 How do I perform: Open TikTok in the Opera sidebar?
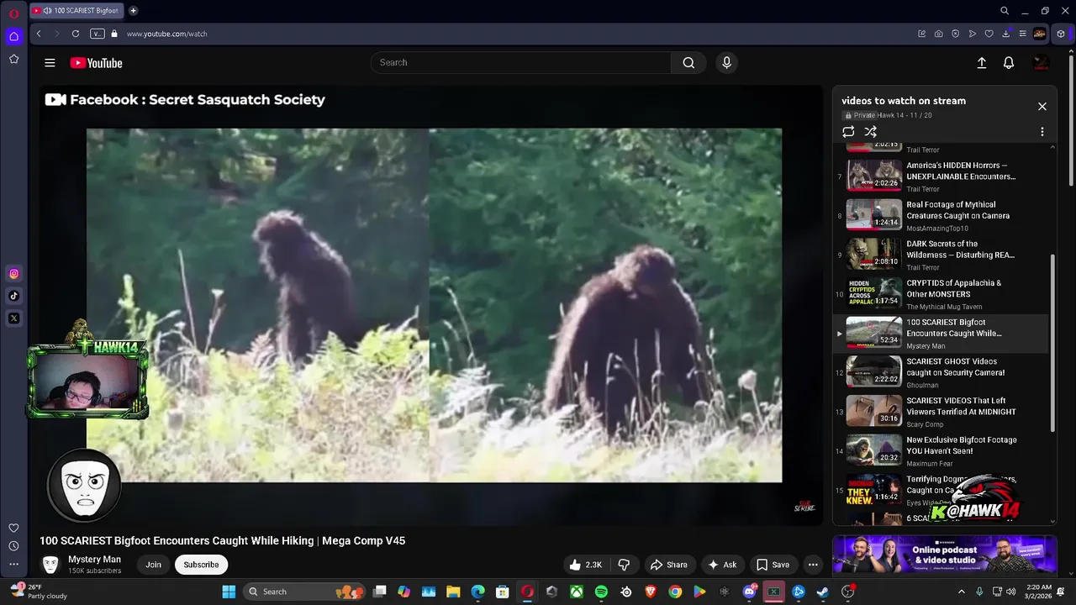point(13,296)
